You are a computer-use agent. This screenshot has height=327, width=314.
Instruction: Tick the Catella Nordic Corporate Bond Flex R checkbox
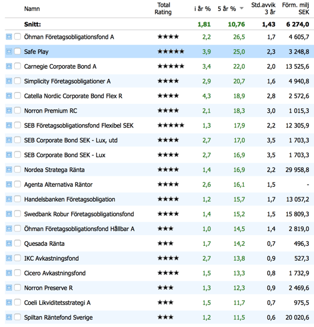[x=18, y=95]
